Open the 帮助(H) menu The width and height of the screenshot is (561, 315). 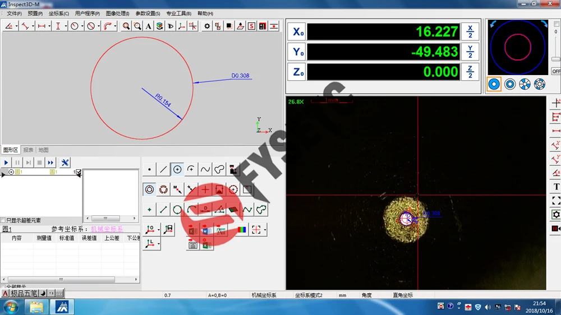tap(205, 13)
